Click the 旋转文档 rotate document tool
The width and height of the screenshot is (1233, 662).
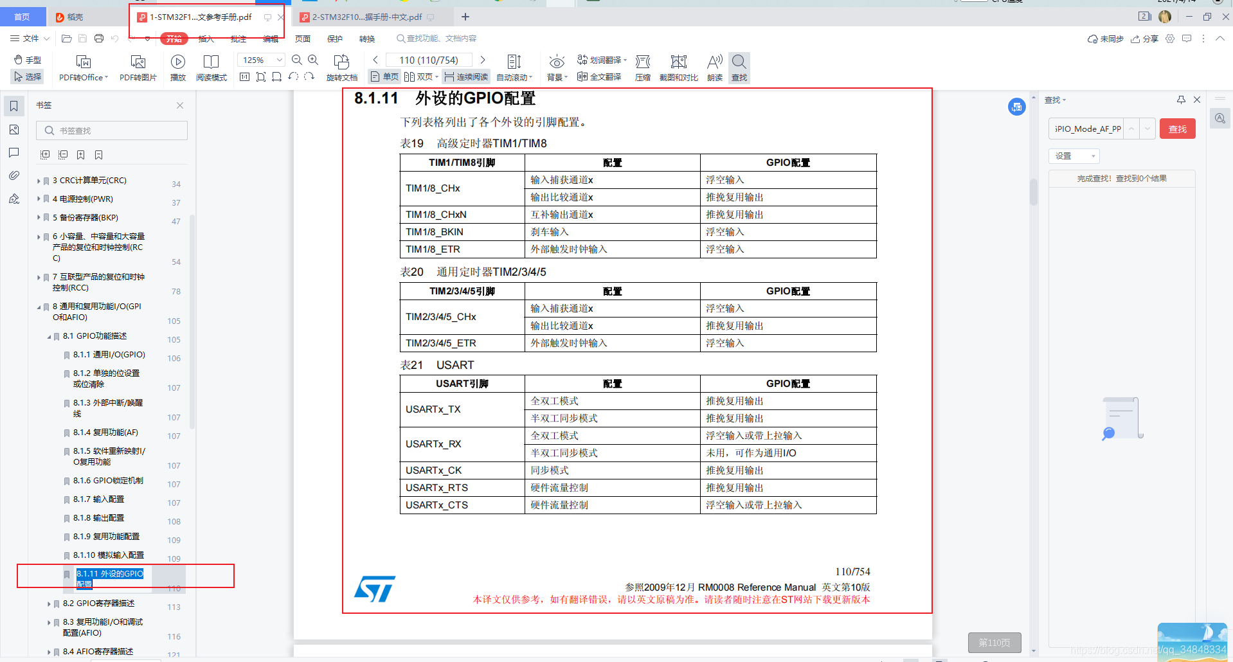point(341,67)
